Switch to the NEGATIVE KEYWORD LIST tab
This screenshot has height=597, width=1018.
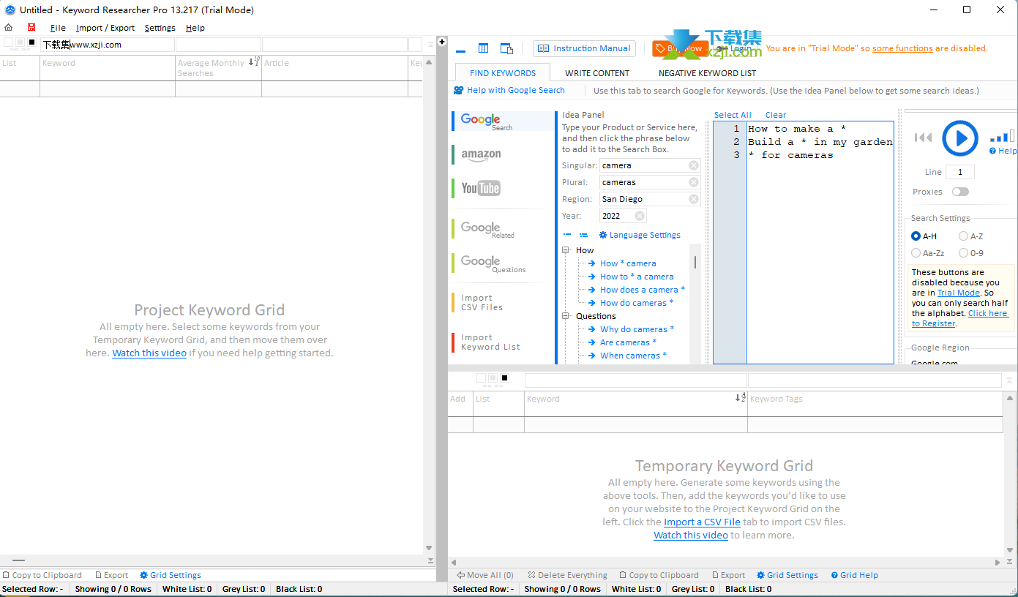(x=707, y=73)
